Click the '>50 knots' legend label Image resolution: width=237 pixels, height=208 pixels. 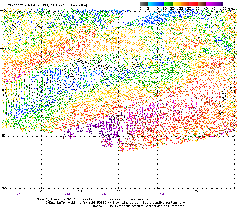(x=228, y=9)
